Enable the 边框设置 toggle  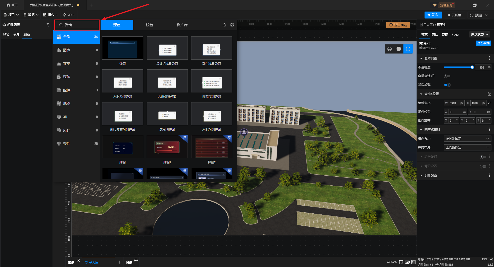(x=483, y=157)
